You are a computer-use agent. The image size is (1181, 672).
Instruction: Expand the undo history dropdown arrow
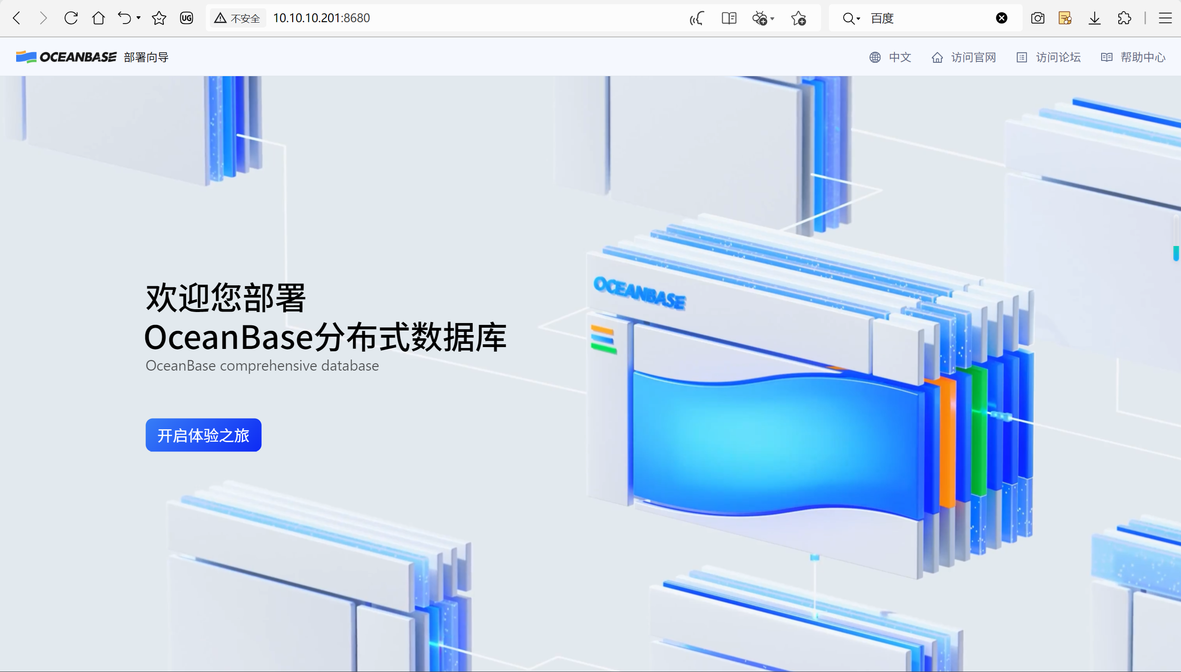(138, 18)
